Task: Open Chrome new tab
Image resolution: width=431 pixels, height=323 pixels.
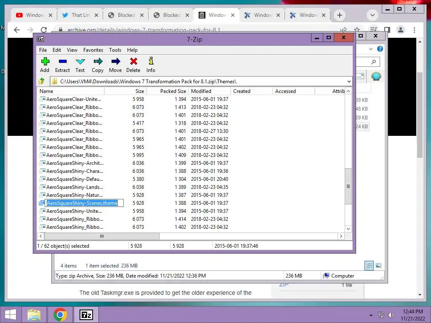Action: (340, 15)
